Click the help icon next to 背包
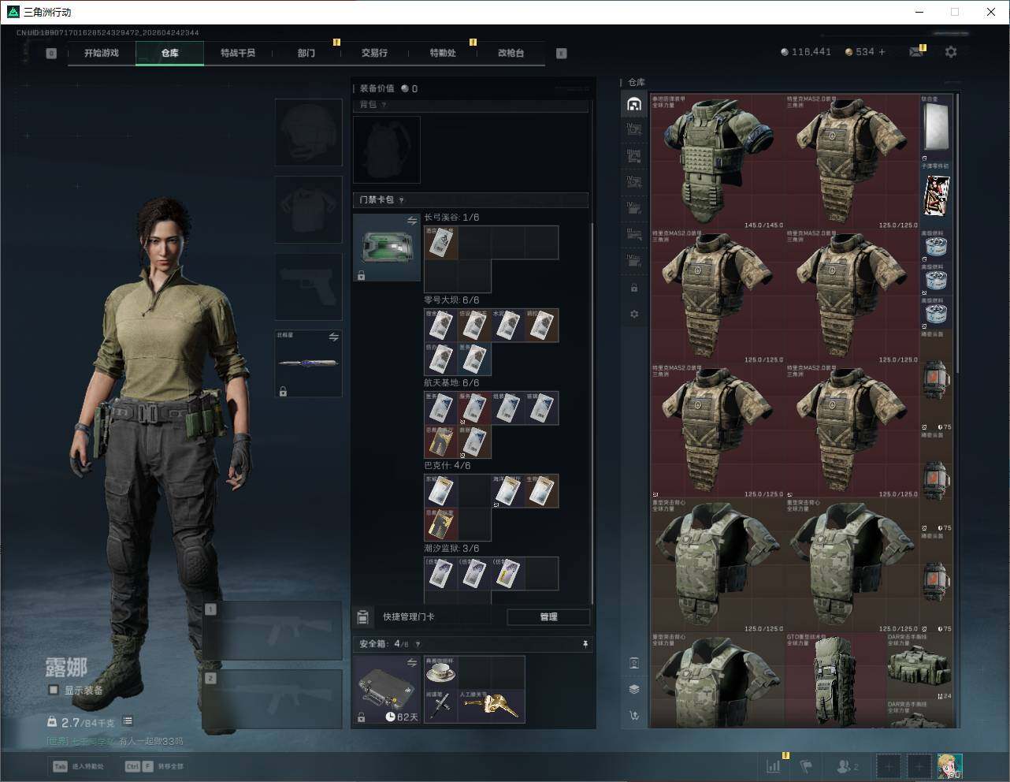 384,105
